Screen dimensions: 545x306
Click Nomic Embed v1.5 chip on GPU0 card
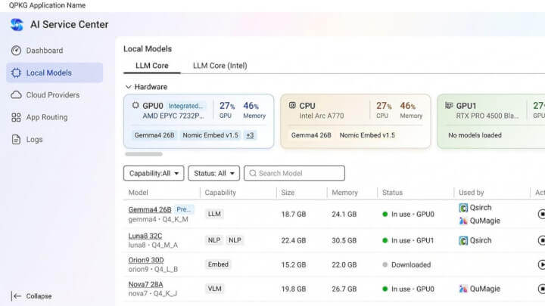(x=210, y=135)
